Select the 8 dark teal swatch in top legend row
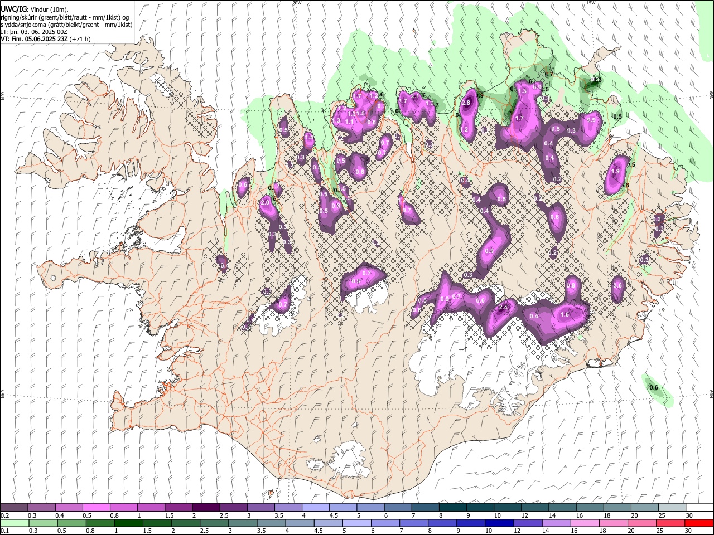Viewport: 714px width, 535px height. [453, 507]
